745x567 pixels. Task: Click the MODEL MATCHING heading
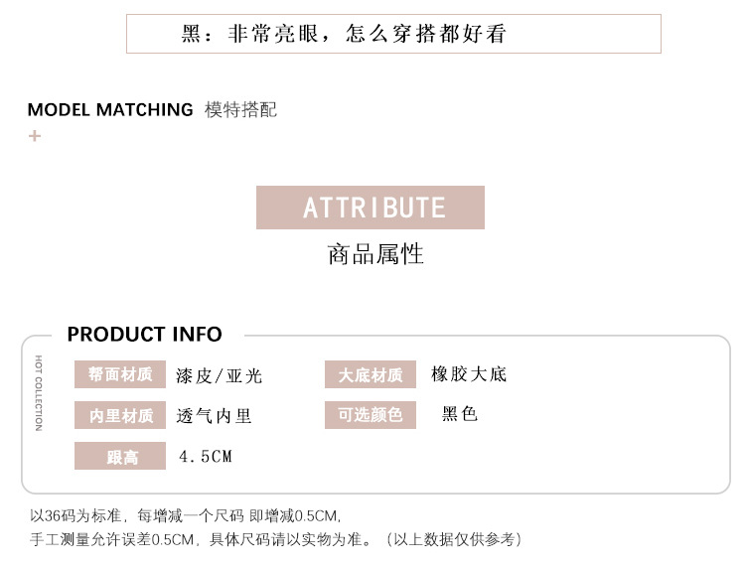click(110, 110)
